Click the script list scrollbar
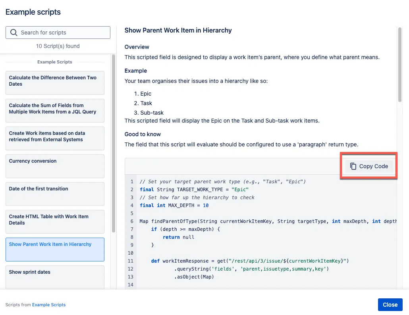 [114, 143]
